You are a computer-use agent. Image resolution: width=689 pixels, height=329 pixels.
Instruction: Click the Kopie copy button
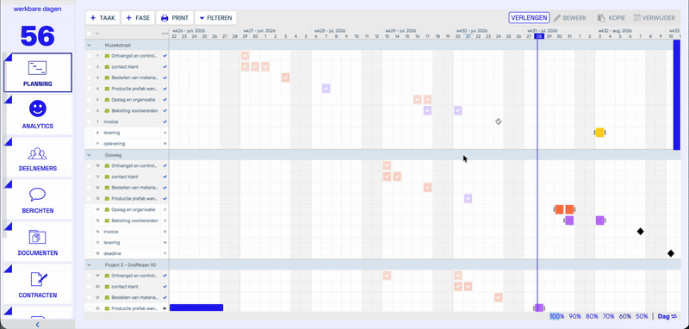(x=611, y=18)
